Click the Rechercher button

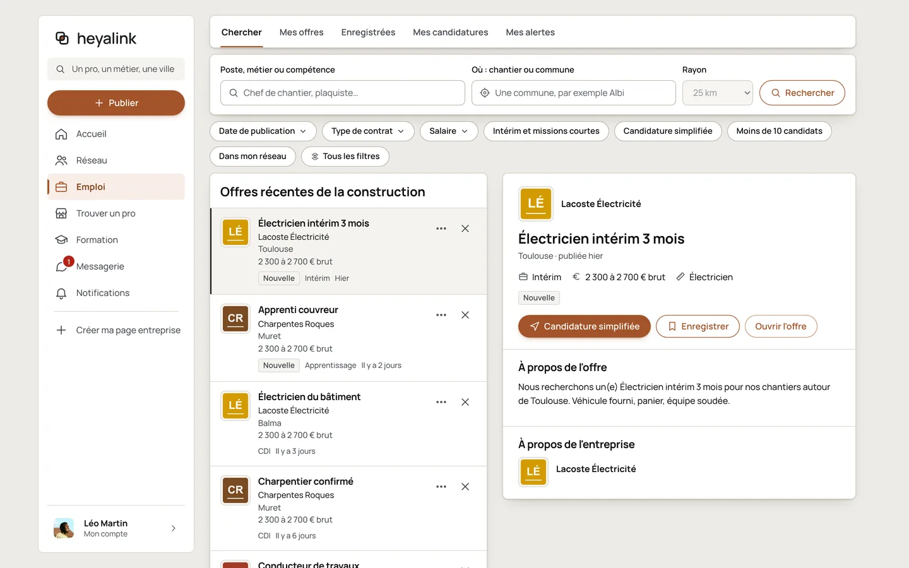[x=802, y=93]
